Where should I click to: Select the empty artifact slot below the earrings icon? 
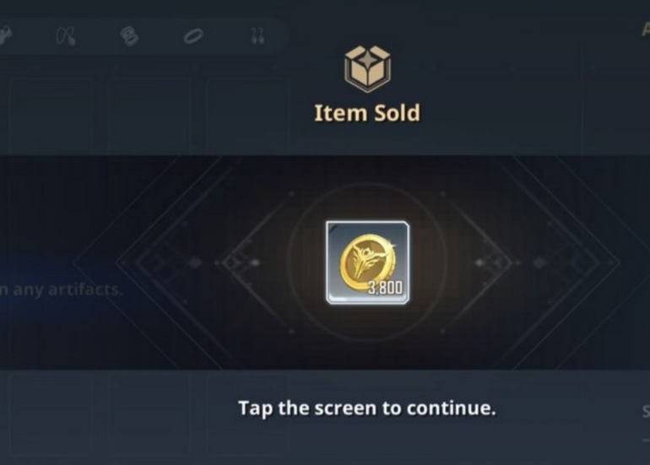(247, 117)
